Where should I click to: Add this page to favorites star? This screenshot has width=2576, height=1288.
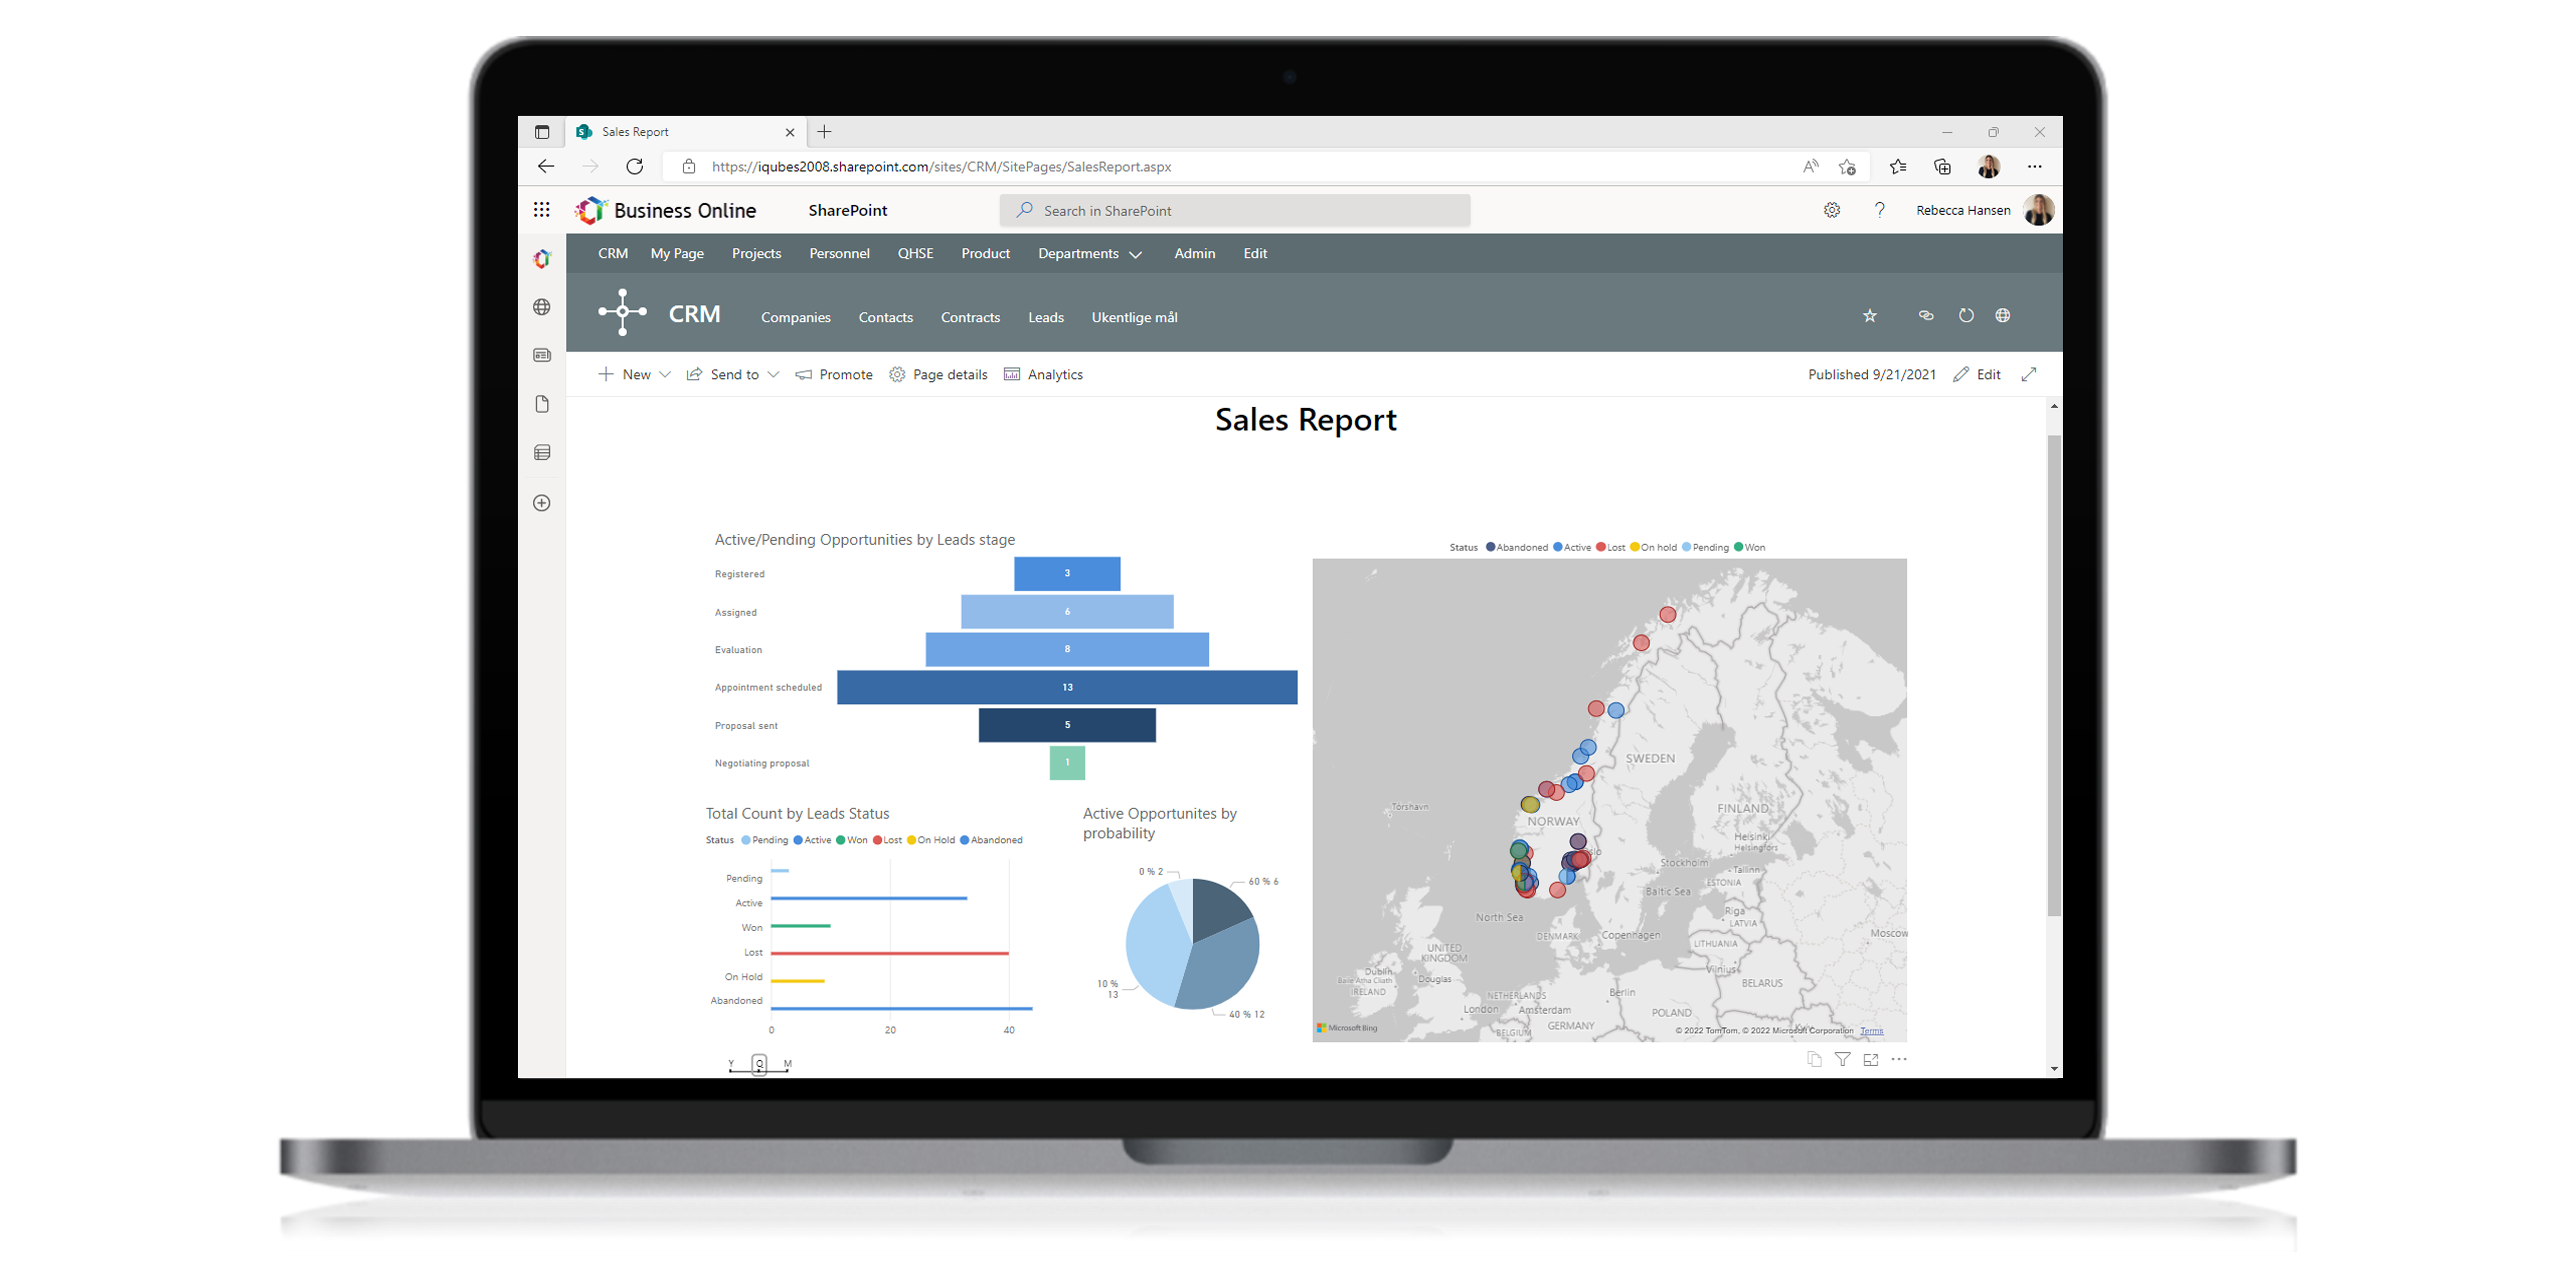[x=1847, y=167]
